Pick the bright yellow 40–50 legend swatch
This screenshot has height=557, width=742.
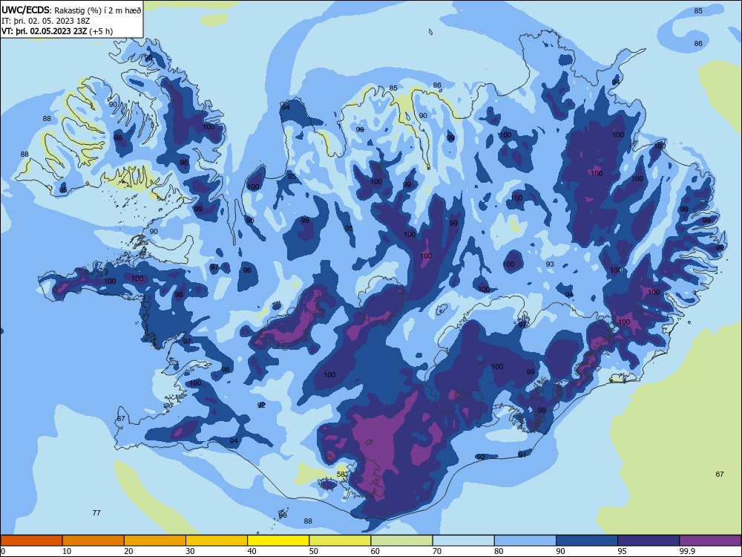tap(278, 541)
